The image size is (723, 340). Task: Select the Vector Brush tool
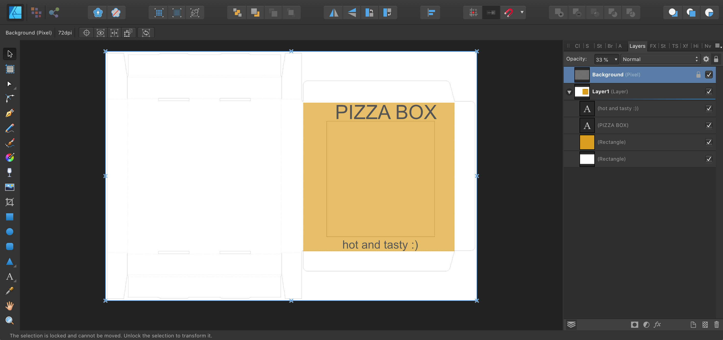pos(9,143)
